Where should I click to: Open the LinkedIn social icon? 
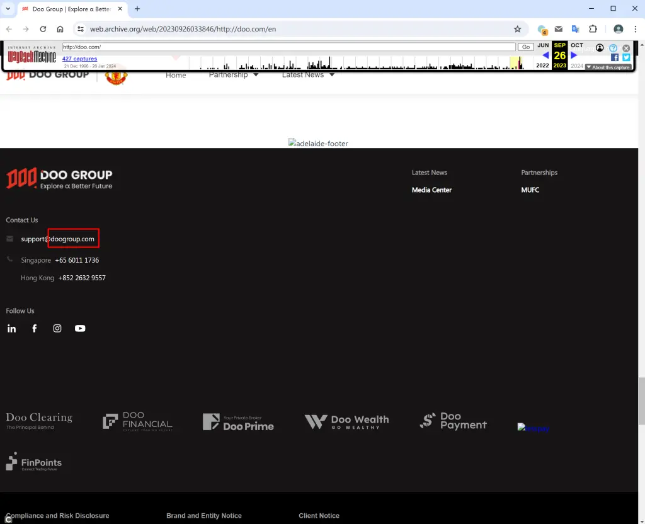tap(11, 328)
